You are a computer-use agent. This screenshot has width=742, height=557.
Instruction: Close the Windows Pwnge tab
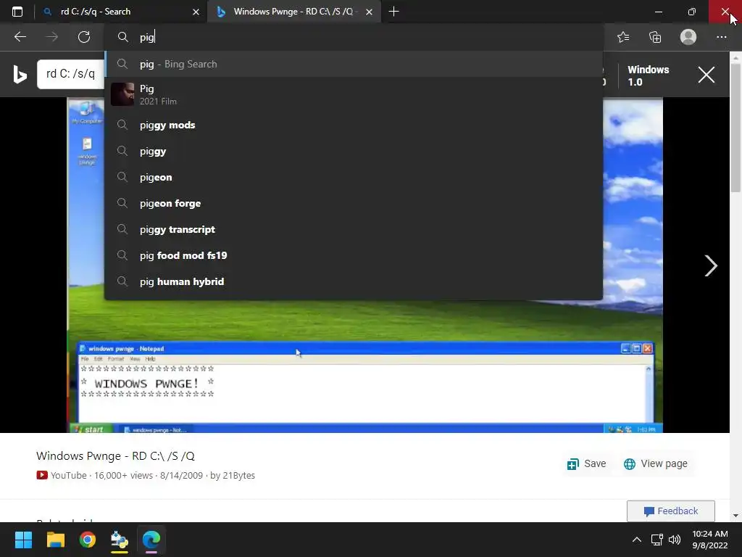tap(369, 12)
